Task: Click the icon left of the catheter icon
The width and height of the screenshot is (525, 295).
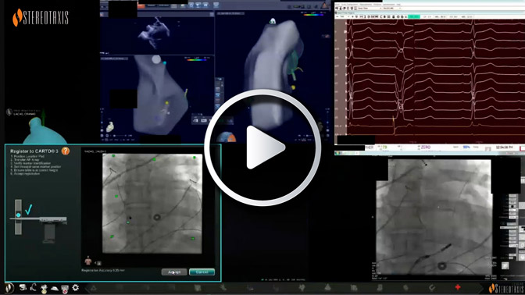Action: click(x=23, y=287)
